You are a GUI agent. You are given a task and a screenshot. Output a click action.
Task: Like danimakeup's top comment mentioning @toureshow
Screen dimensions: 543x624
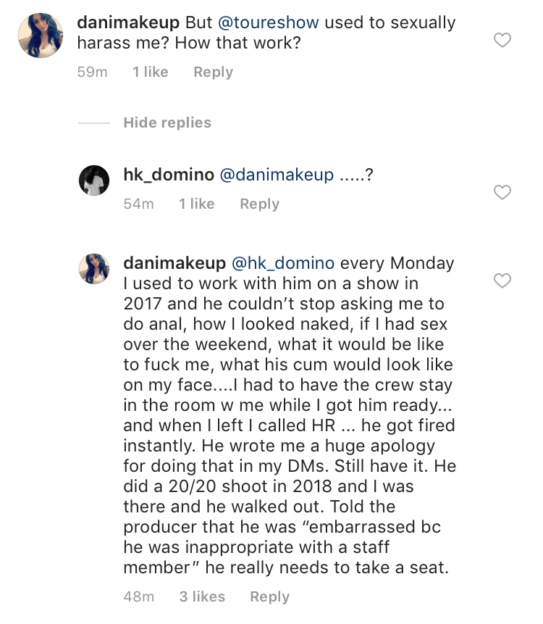(502, 41)
